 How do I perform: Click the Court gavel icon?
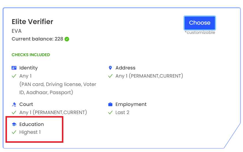point(14,105)
